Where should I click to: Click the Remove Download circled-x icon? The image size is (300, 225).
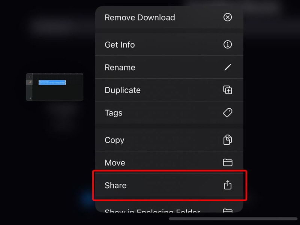tap(228, 17)
